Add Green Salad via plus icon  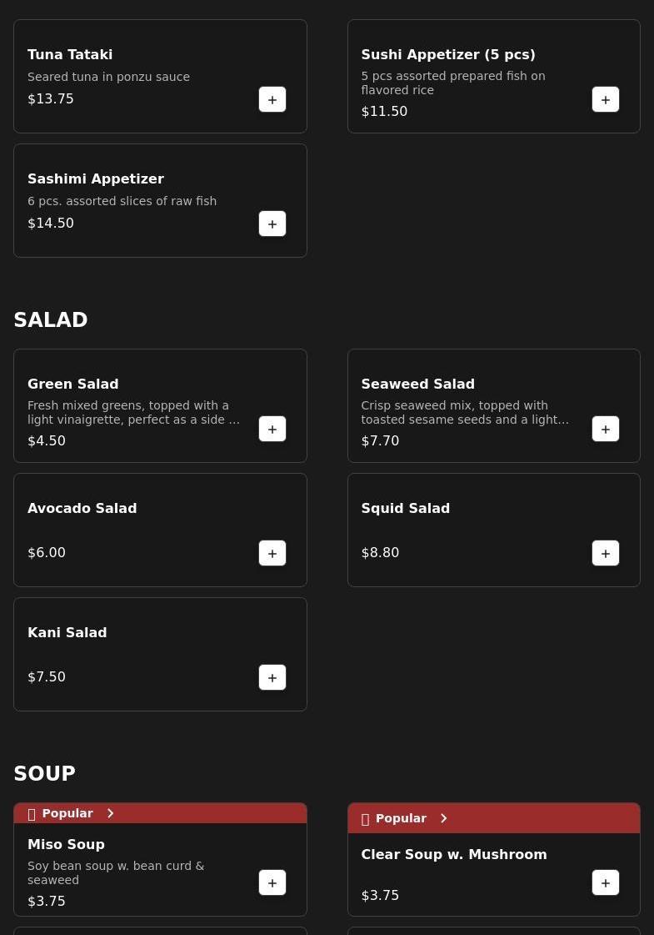(272, 429)
